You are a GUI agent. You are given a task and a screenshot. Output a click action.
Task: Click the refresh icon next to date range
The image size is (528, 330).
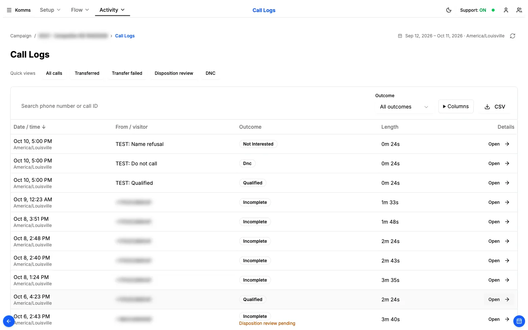click(x=513, y=36)
